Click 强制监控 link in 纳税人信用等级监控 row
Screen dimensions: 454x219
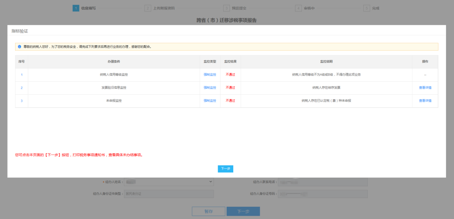point(210,75)
